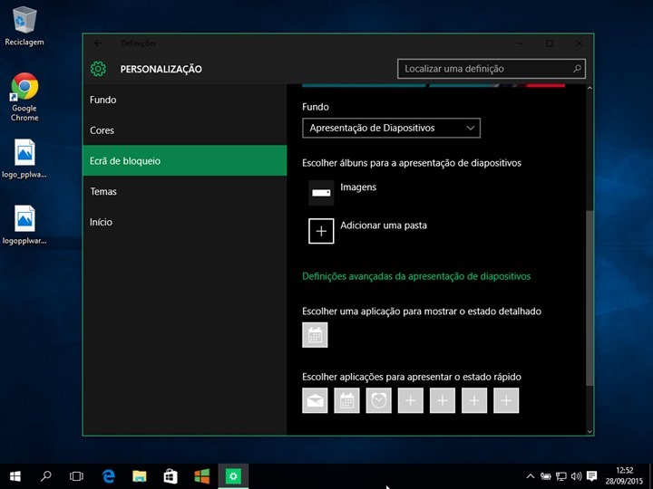Open taskbar search magnifier
This screenshot has height=489, width=653.
[46, 476]
